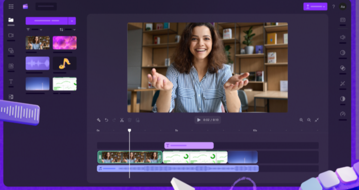Open the audio volume panel icon

[x=343, y=37]
